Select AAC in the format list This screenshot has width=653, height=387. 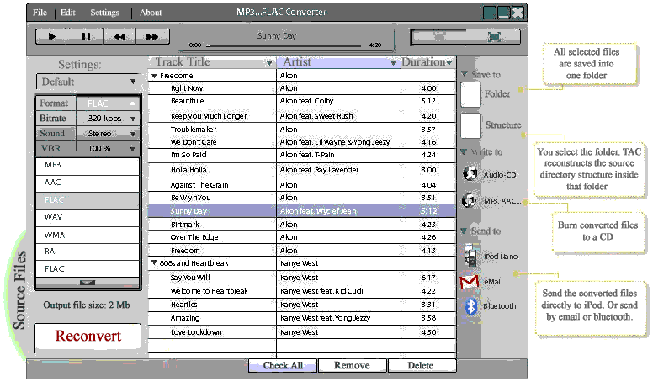(88, 183)
